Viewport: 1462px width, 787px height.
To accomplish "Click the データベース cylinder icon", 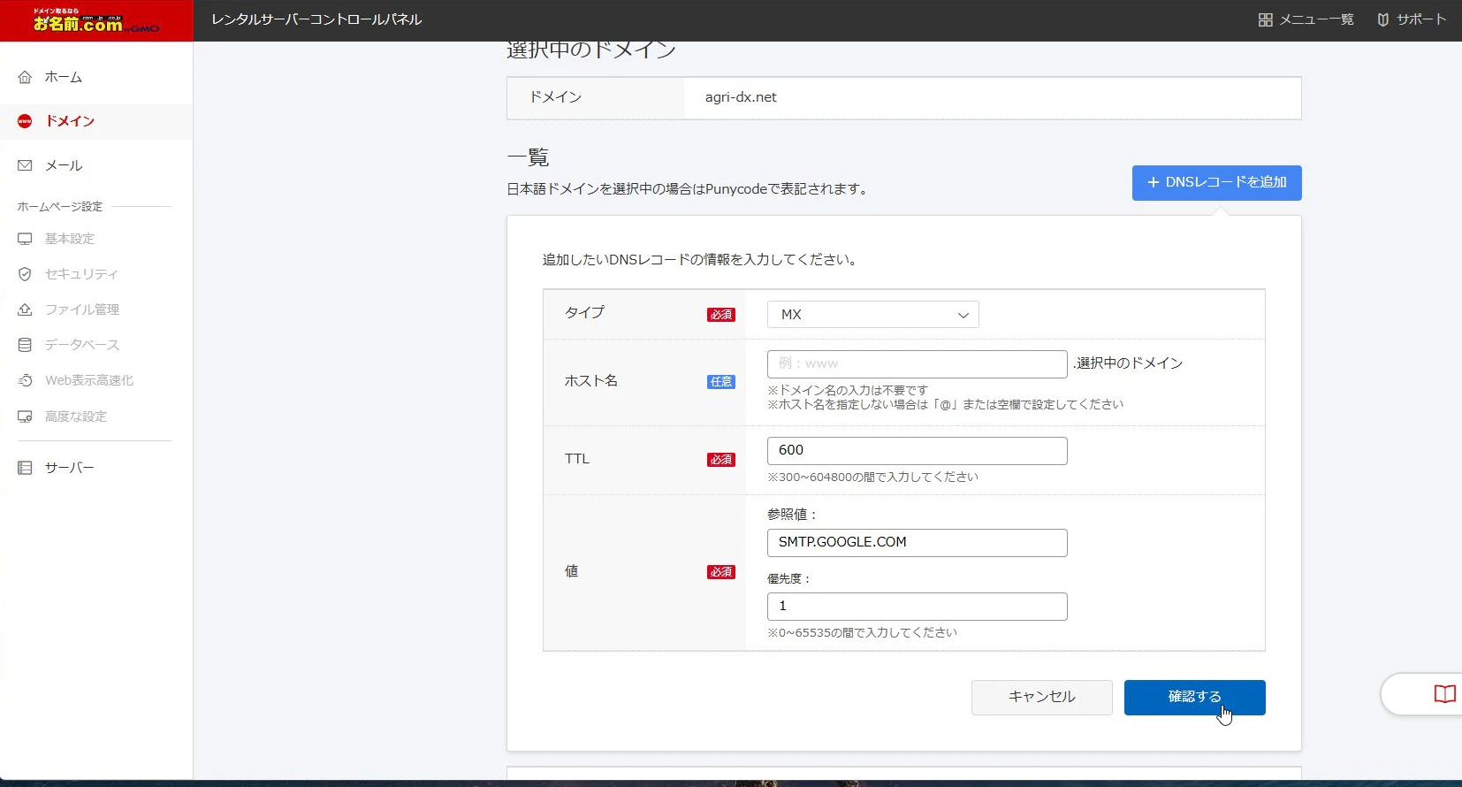I will coord(25,345).
